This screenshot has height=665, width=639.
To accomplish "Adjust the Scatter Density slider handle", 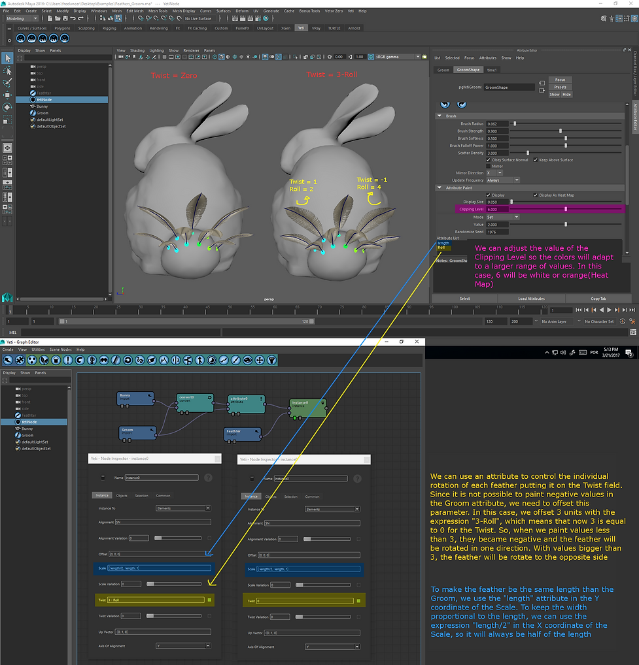I will (x=528, y=153).
